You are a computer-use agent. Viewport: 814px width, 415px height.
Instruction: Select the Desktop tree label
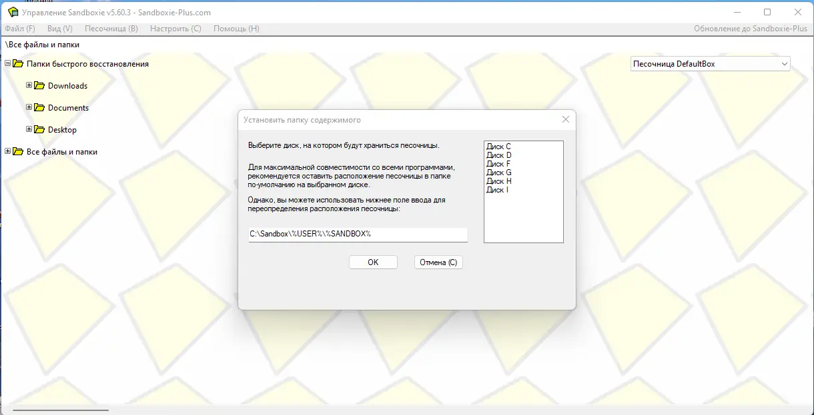click(x=62, y=129)
